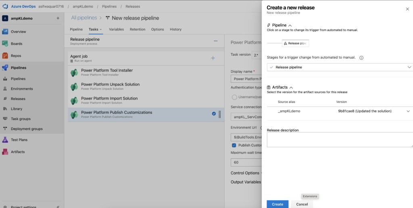Open the Tasks tab dropdown arrow
The height and width of the screenshot is (208, 413).
click(x=100, y=29)
